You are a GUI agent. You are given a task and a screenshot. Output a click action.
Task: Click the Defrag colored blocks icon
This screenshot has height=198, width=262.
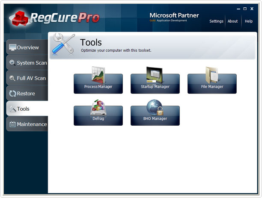tap(98, 107)
